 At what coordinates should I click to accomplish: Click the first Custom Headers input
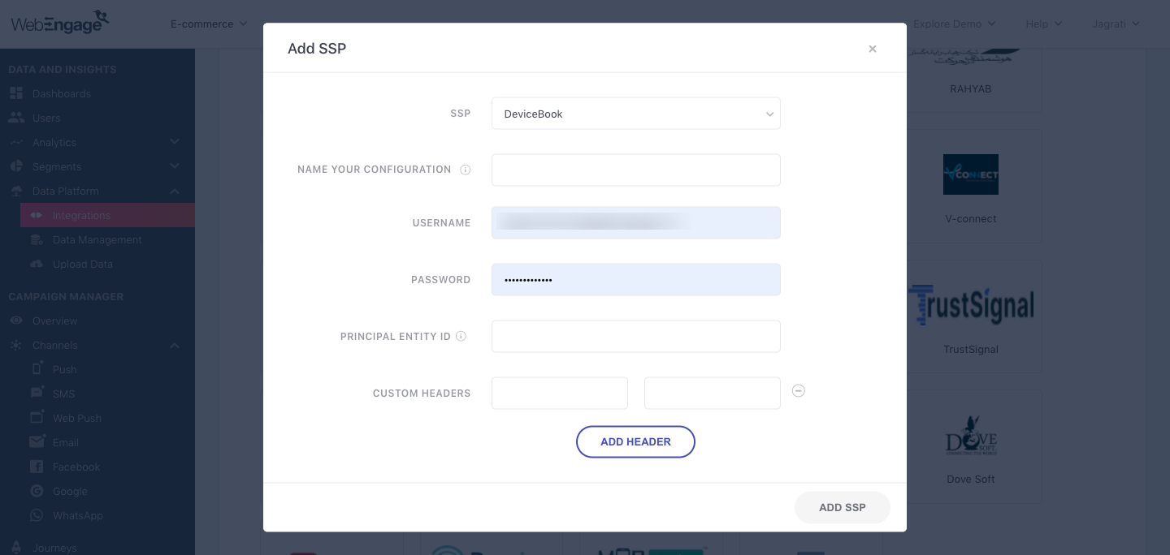point(560,393)
